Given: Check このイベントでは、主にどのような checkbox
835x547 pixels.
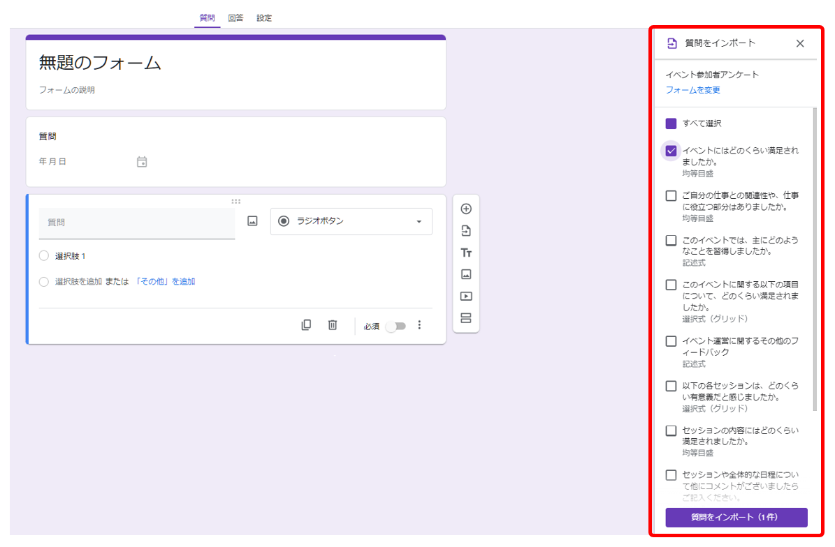Looking at the screenshot, I should pos(671,240).
